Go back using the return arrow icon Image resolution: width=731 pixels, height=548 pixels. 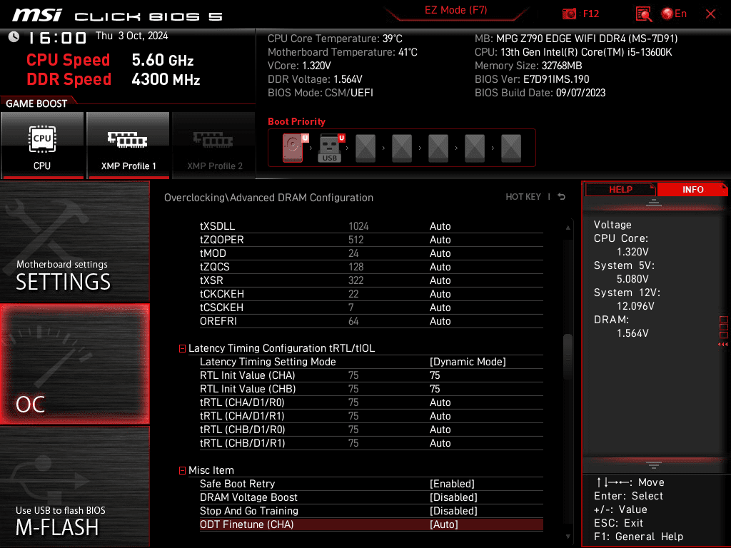pyautogui.click(x=562, y=197)
